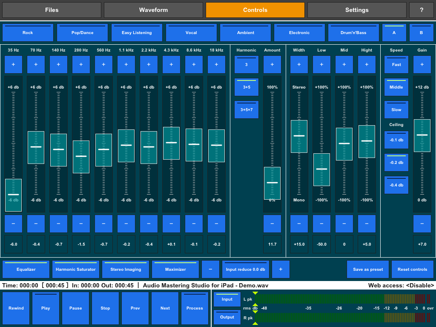Decrease the 18 kHz band with its - button
This screenshot has width=436, height=327.
coord(216,223)
